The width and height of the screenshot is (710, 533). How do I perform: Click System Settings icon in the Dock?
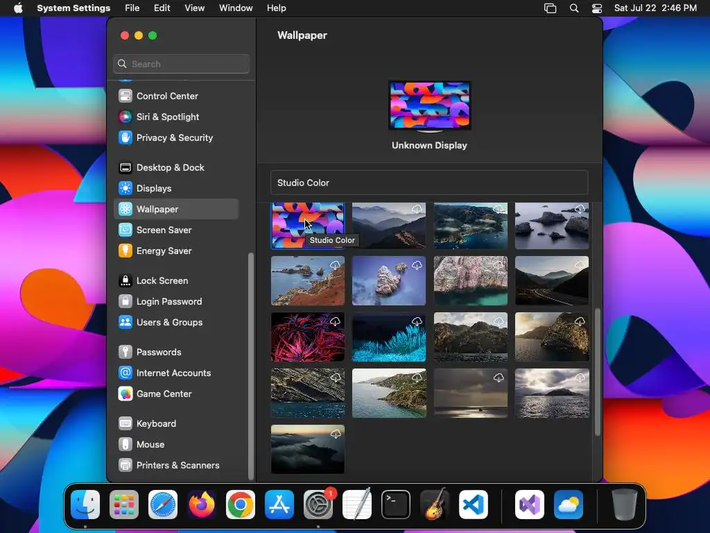click(x=318, y=505)
